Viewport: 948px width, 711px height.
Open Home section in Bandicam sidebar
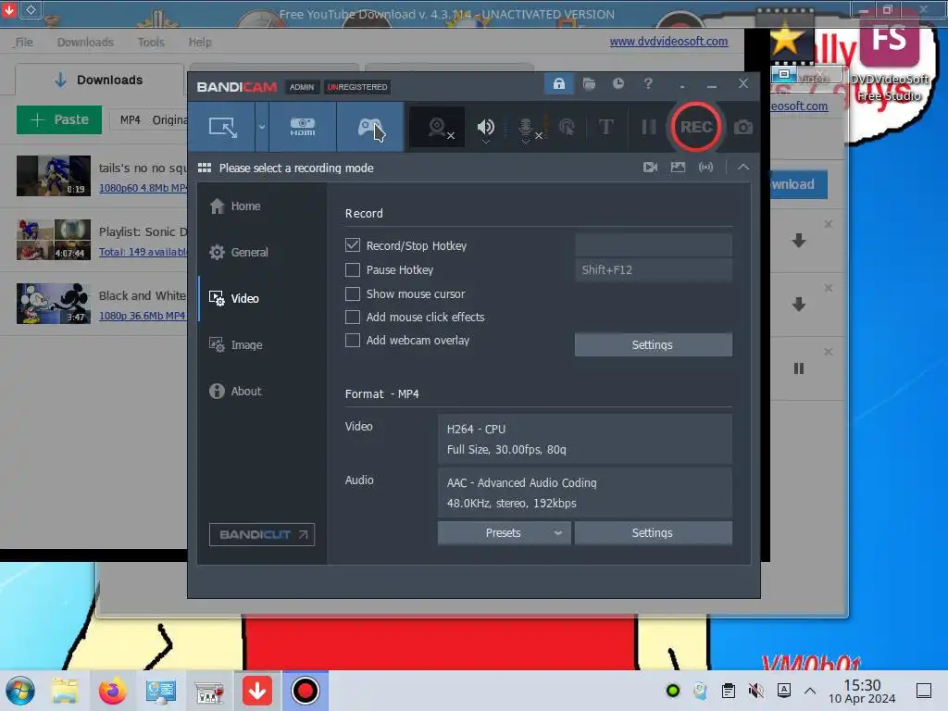click(262, 206)
